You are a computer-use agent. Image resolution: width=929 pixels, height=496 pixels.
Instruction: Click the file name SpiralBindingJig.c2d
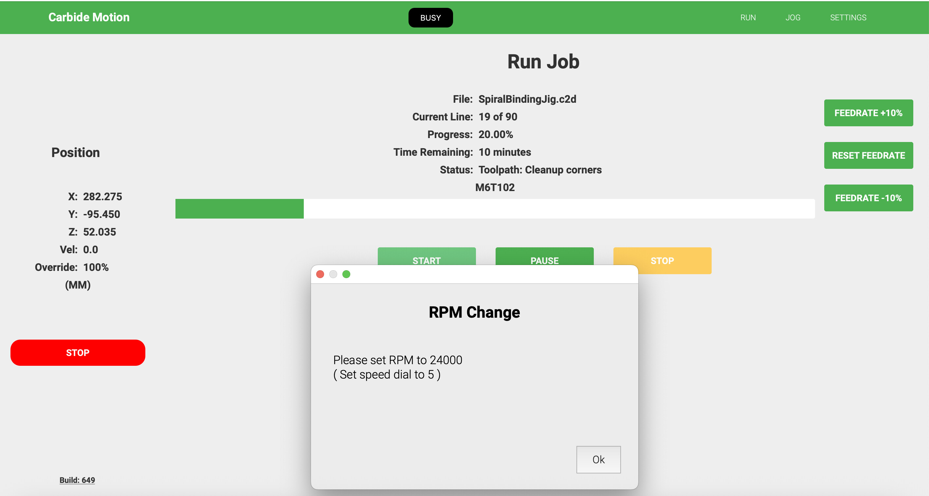[527, 99]
